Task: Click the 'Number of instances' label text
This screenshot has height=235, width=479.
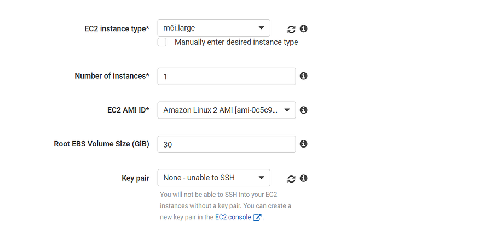Action: click(112, 76)
